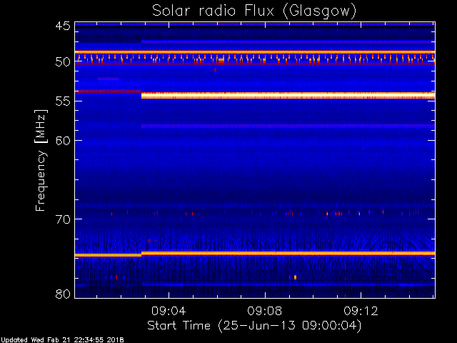Click the 09:04 time tick label

click(x=169, y=311)
